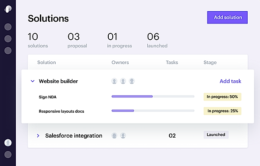Click the Responsive layouts docs progress bar
Image resolution: width=260 pixels, height=166 pixels.
click(153, 111)
